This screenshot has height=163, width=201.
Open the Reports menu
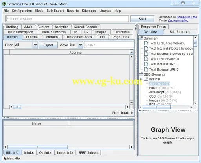point(73,11)
